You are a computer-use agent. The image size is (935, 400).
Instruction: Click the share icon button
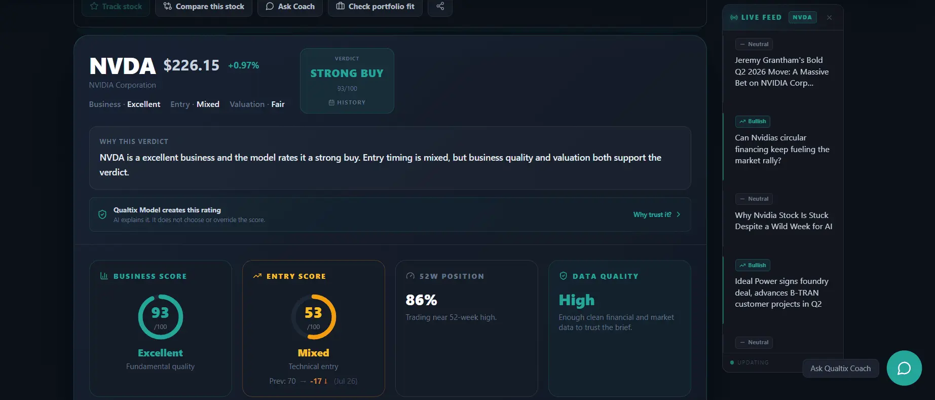click(x=440, y=7)
